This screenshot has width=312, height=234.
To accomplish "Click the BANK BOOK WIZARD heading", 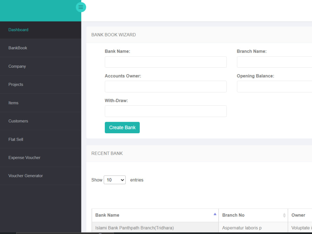I will [114, 35].
